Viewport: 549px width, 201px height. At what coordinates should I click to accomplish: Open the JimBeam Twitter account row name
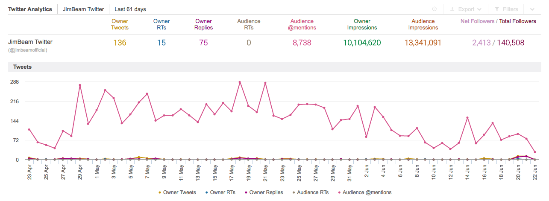tap(30, 42)
